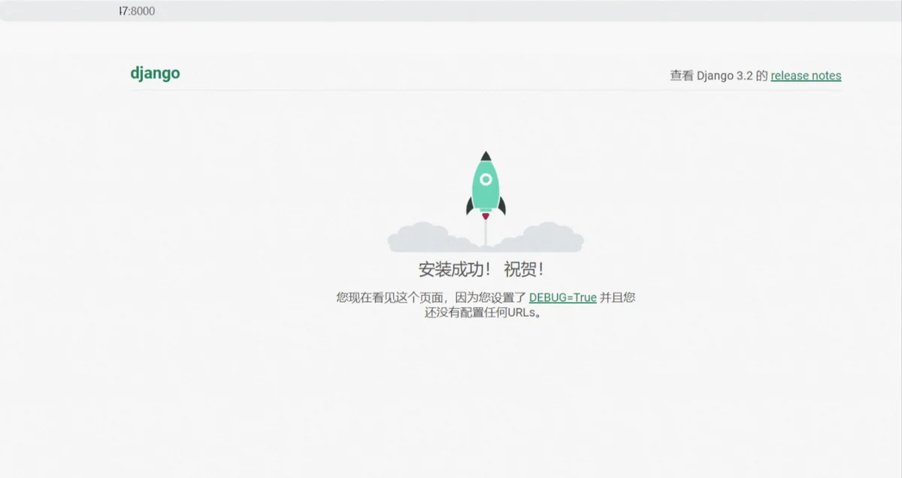Open the release notes link

(x=806, y=76)
